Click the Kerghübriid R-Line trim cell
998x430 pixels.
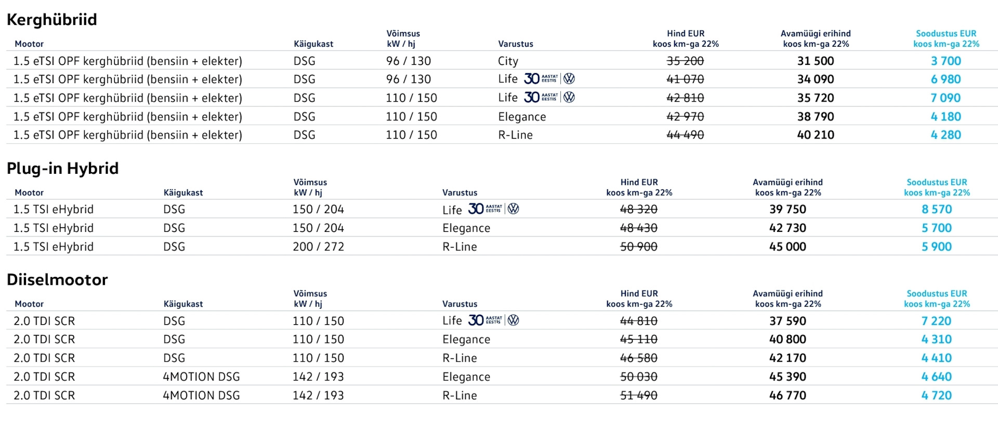pos(515,135)
